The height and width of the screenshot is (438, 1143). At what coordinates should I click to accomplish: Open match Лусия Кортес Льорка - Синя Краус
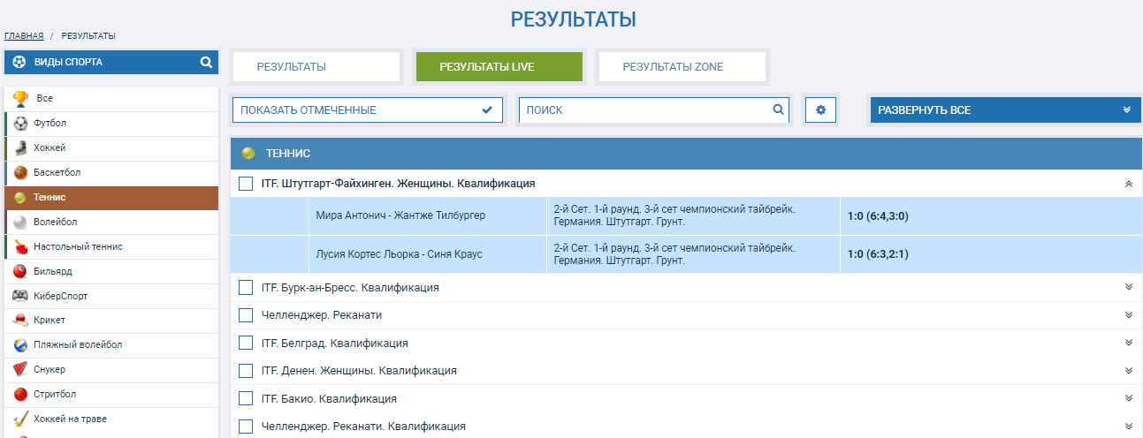tap(399, 254)
